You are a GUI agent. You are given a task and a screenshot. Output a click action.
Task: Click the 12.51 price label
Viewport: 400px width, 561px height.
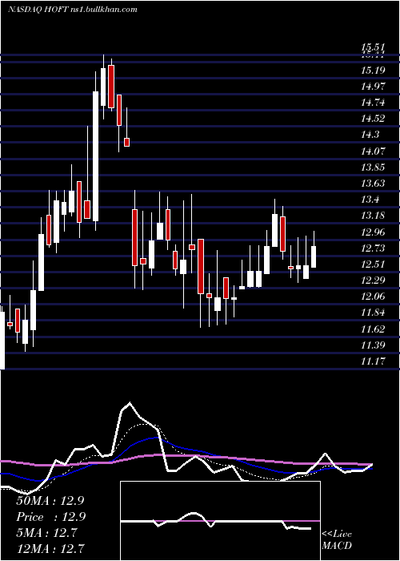pyautogui.click(x=373, y=264)
